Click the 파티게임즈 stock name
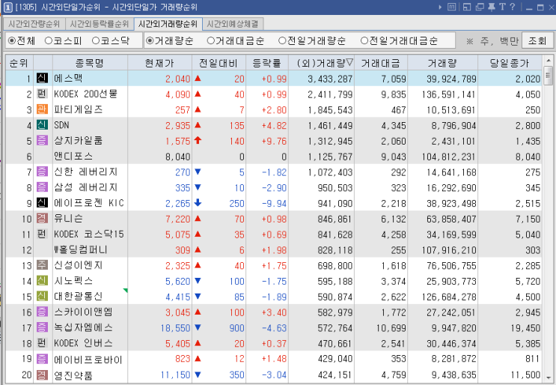Image resolution: width=556 pixels, height=385 pixels. [78, 109]
